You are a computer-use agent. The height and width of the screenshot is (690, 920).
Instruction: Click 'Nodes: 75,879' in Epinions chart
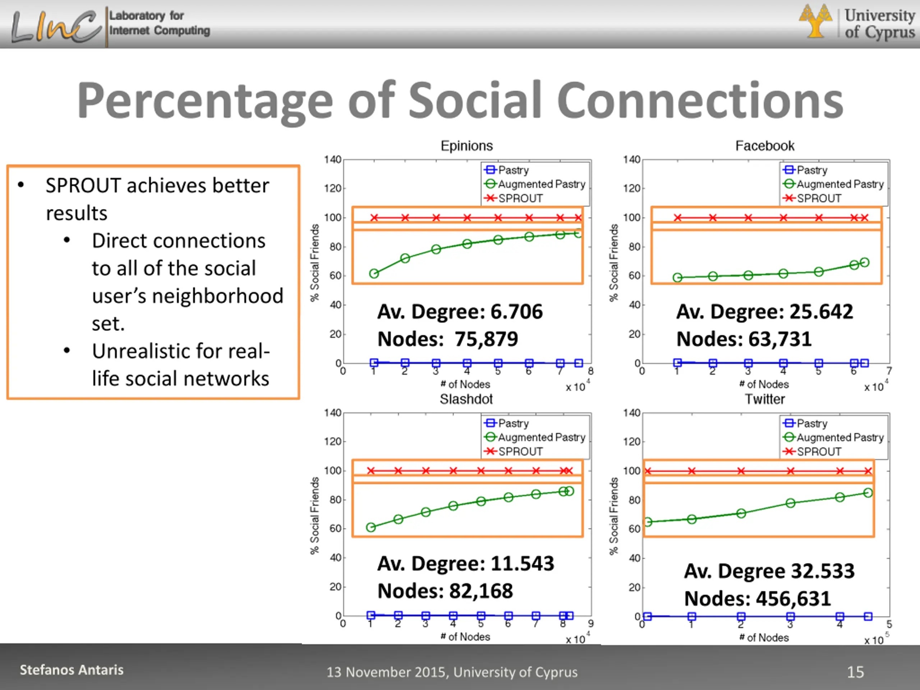447,339
